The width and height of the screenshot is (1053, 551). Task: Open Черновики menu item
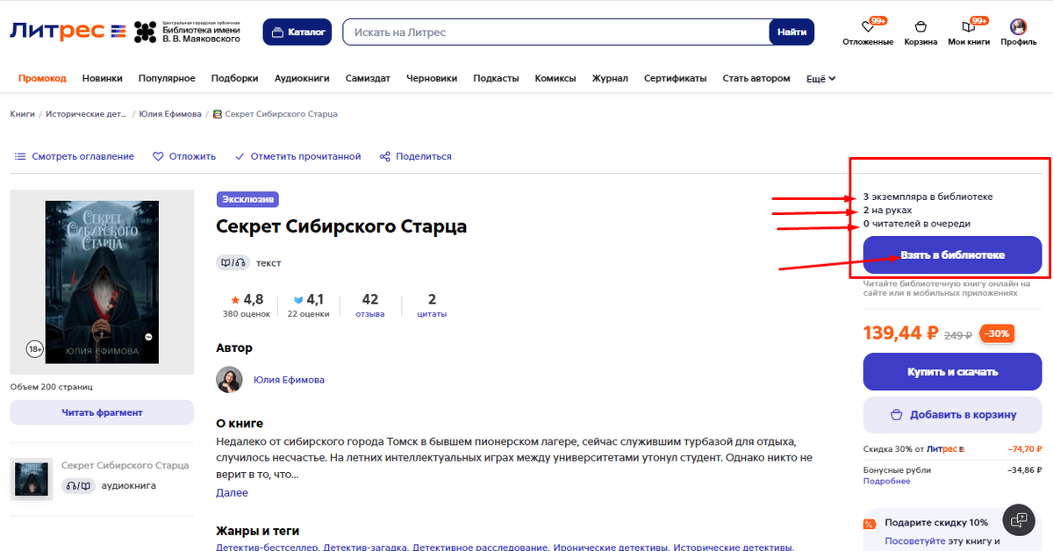click(x=432, y=78)
